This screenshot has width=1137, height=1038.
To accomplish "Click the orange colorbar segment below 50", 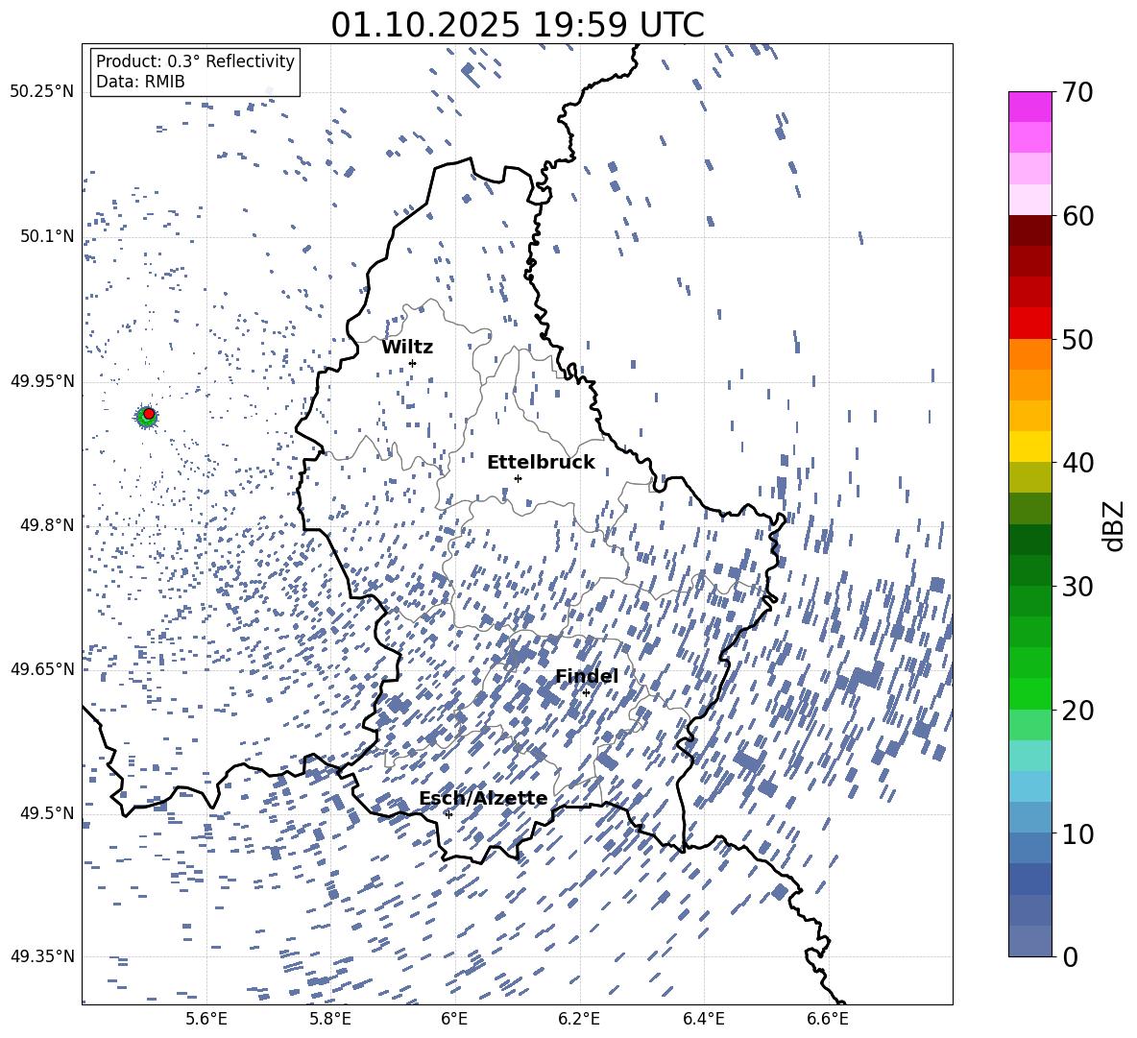I will pyautogui.click(x=1030, y=354).
